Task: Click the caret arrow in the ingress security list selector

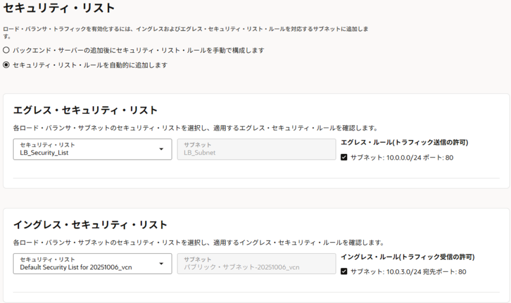Action: 161,263
